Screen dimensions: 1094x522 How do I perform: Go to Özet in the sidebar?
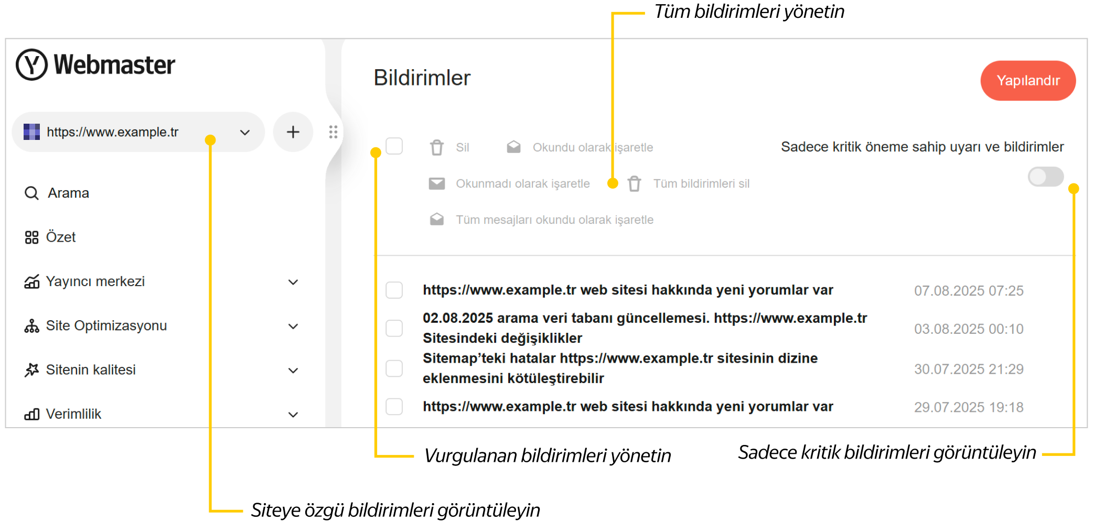pos(61,237)
